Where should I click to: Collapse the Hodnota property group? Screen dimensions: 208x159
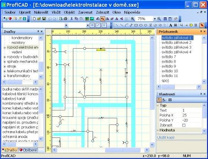point(158,130)
